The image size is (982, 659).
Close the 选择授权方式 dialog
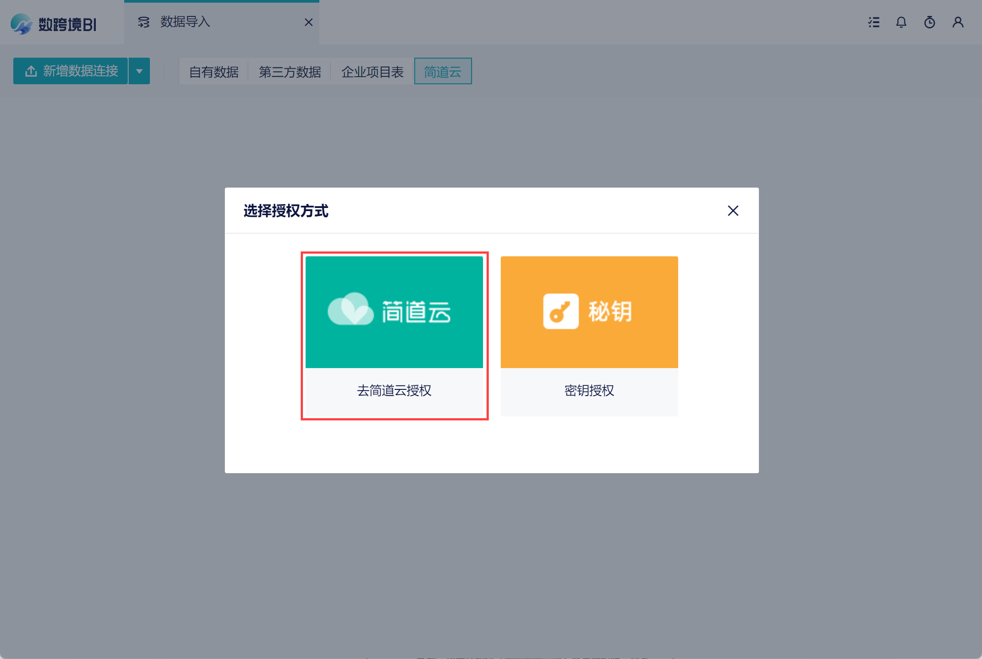(733, 211)
